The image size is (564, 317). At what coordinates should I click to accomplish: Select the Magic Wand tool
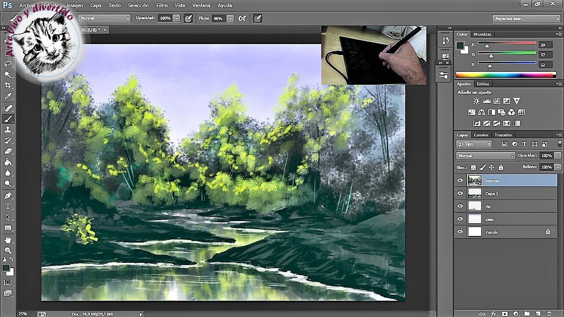pos(8,75)
